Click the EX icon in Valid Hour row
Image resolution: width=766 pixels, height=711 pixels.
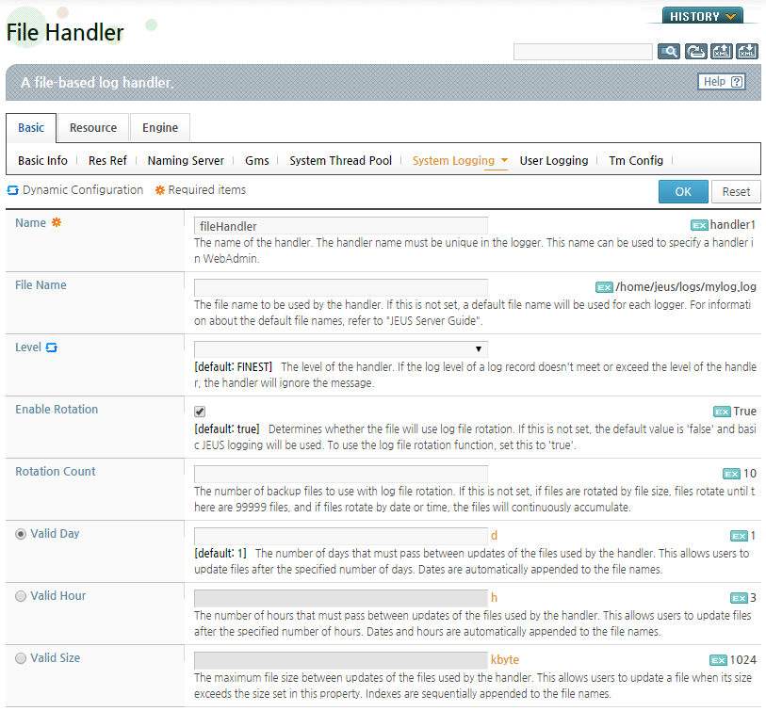click(739, 598)
